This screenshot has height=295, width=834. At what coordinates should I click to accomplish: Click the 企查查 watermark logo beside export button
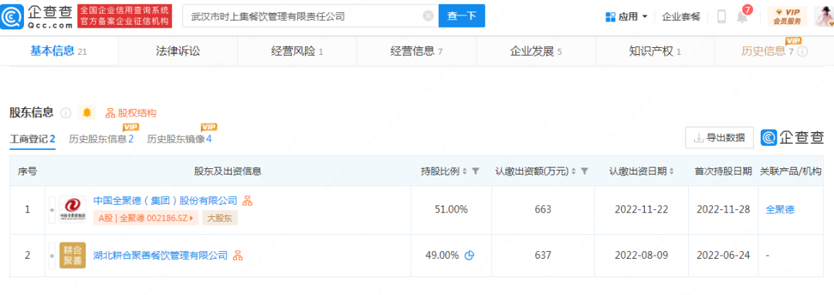tap(792, 137)
